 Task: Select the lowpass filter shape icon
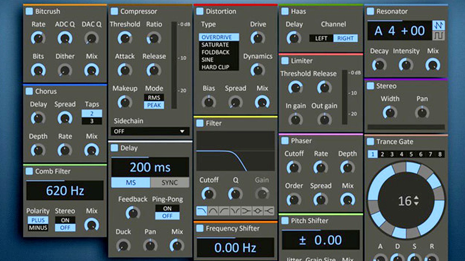[x=202, y=211]
